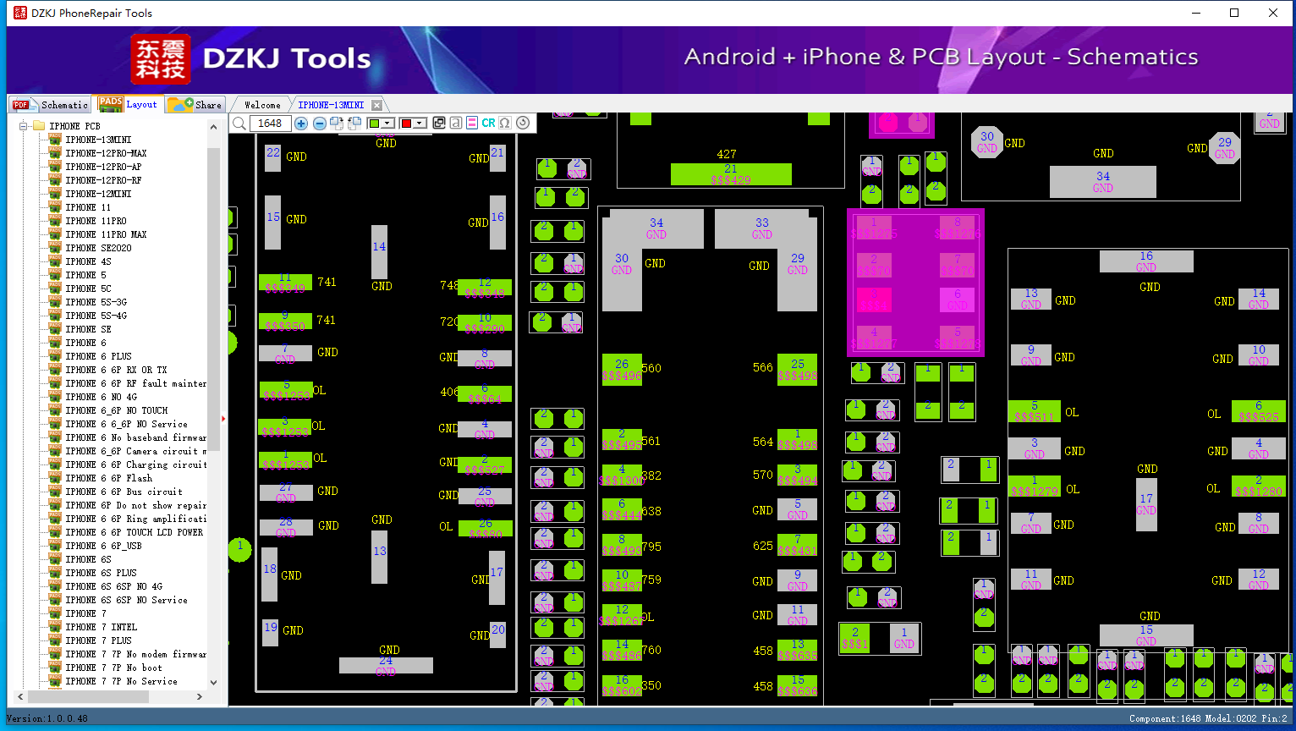The width and height of the screenshot is (1296, 731).
Task: Toggle the cyan CR icon
Action: pos(489,124)
